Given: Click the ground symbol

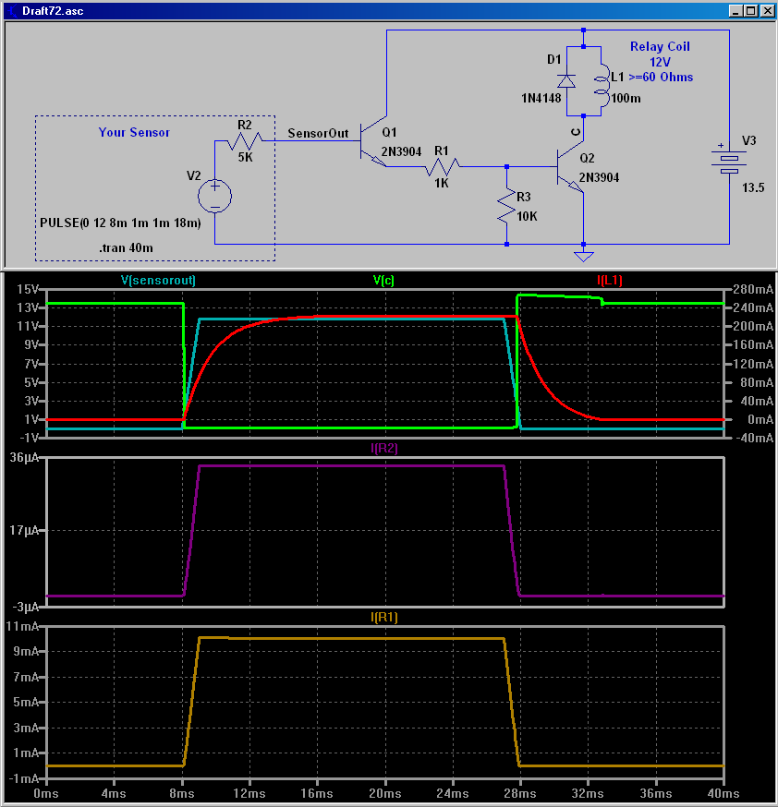Looking at the screenshot, I should [583, 256].
